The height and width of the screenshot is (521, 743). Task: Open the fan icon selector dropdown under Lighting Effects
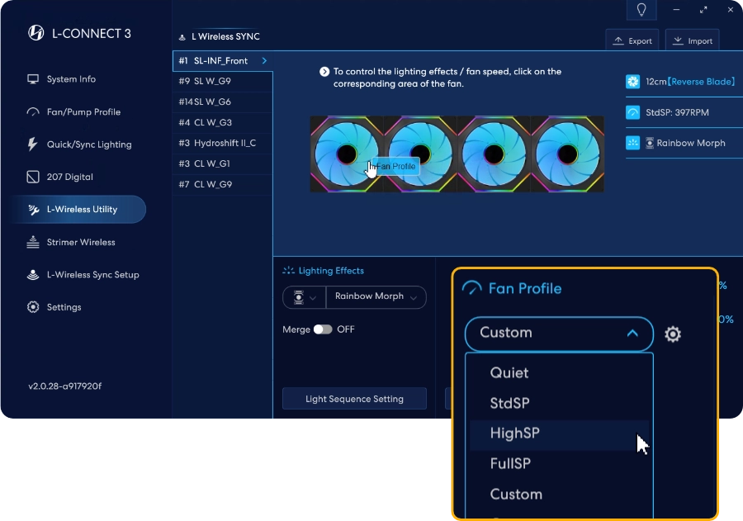[303, 297]
